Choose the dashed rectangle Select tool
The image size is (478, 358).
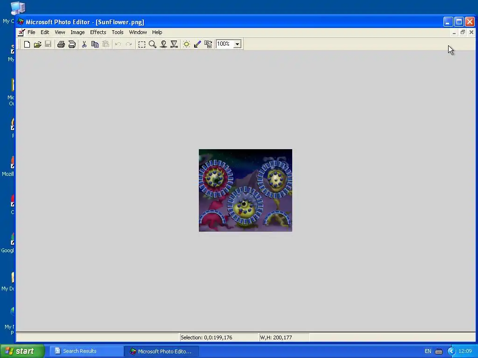[x=142, y=44]
